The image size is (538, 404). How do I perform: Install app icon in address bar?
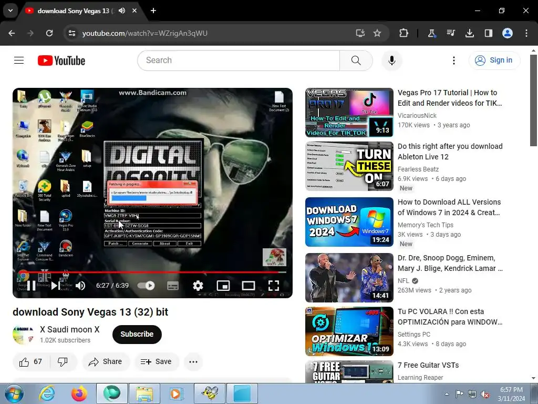coord(360,33)
